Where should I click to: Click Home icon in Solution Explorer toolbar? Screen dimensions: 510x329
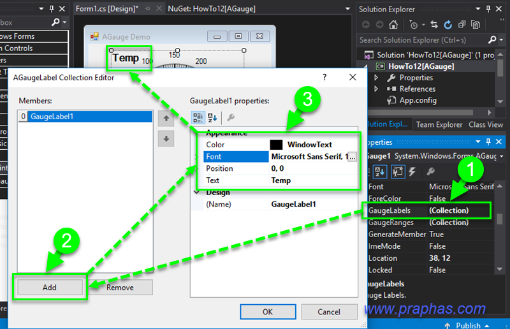point(393,24)
